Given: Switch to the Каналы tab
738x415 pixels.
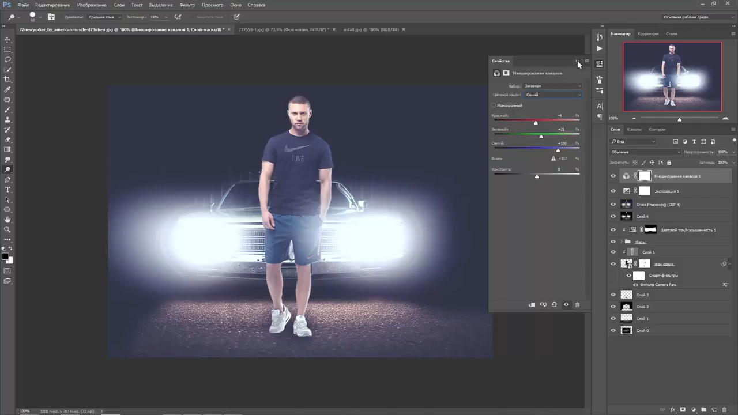Looking at the screenshot, I should click(x=634, y=130).
